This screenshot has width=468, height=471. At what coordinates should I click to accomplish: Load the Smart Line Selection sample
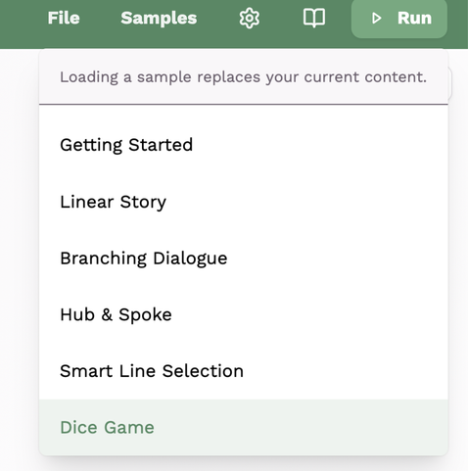pos(244,371)
